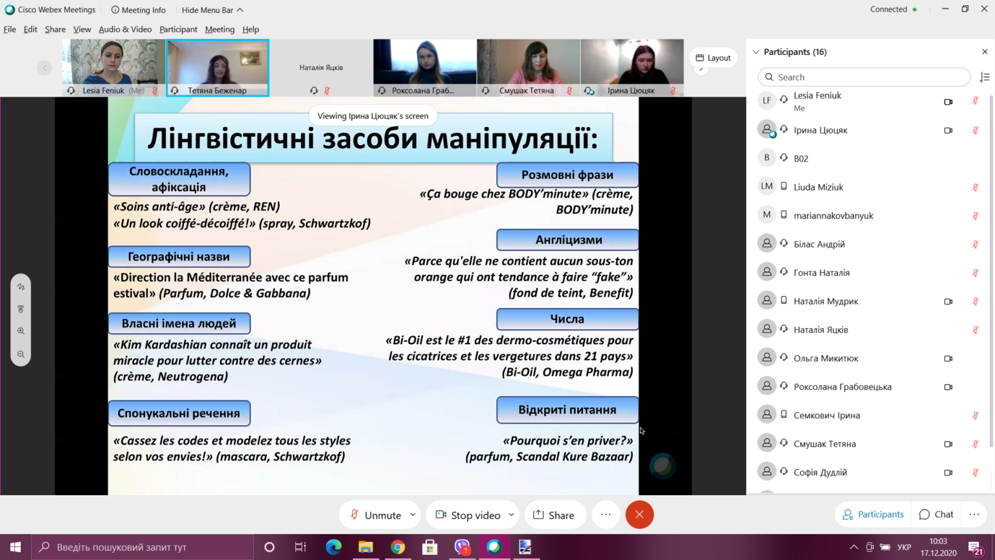Select the annotate pen tool icon
This screenshot has width=995, height=560.
point(21,286)
